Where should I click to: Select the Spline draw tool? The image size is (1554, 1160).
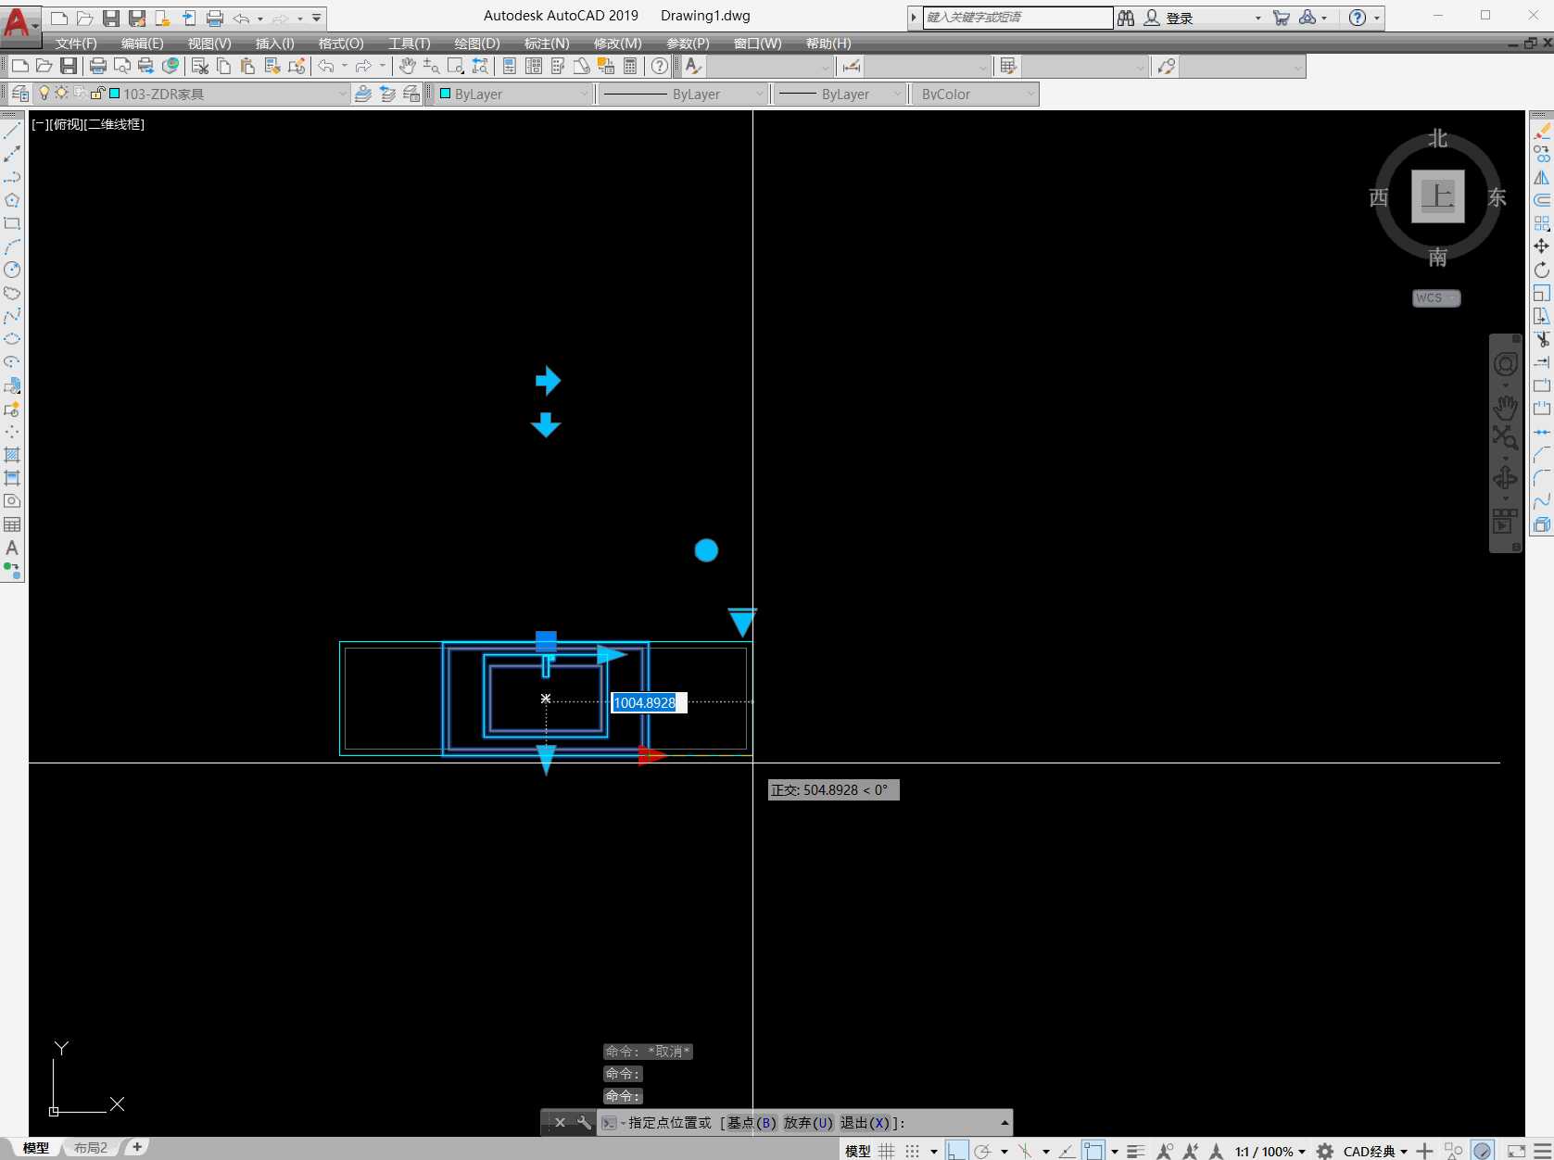tap(12, 316)
